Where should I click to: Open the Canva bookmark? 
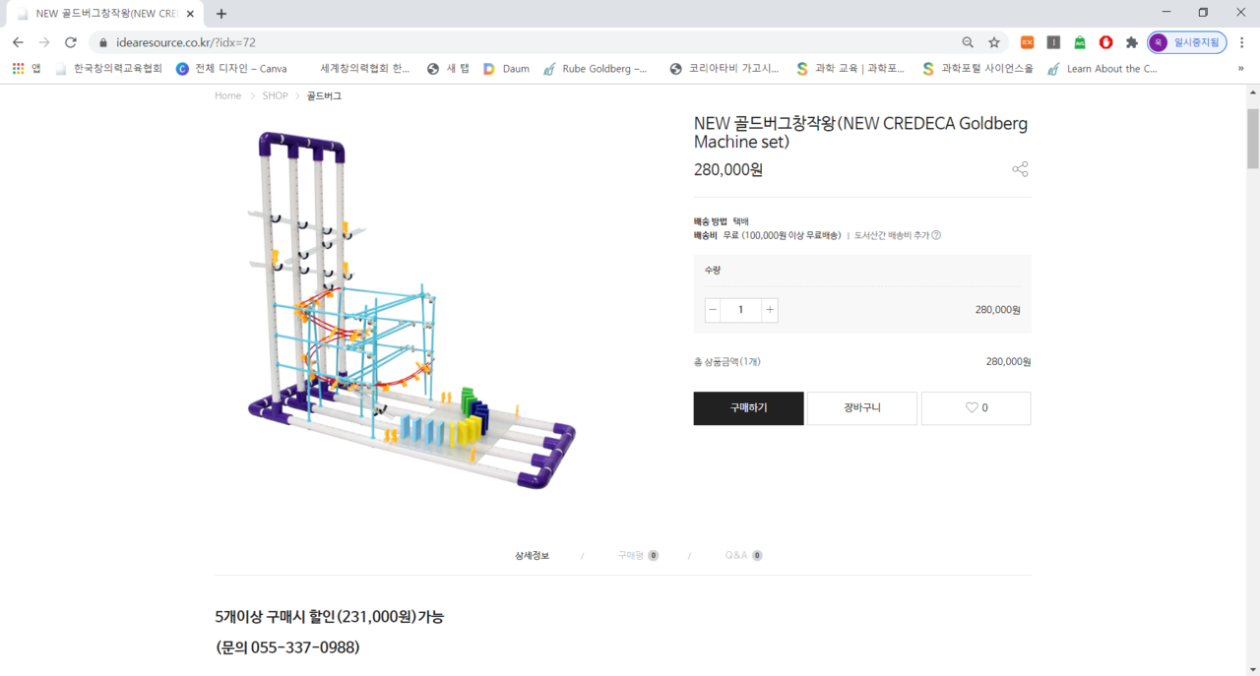(231, 69)
